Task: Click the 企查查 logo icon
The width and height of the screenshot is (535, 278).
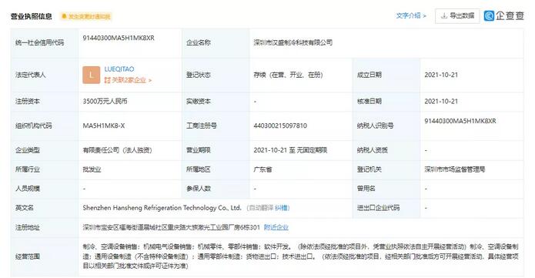Action: pos(489,15)
